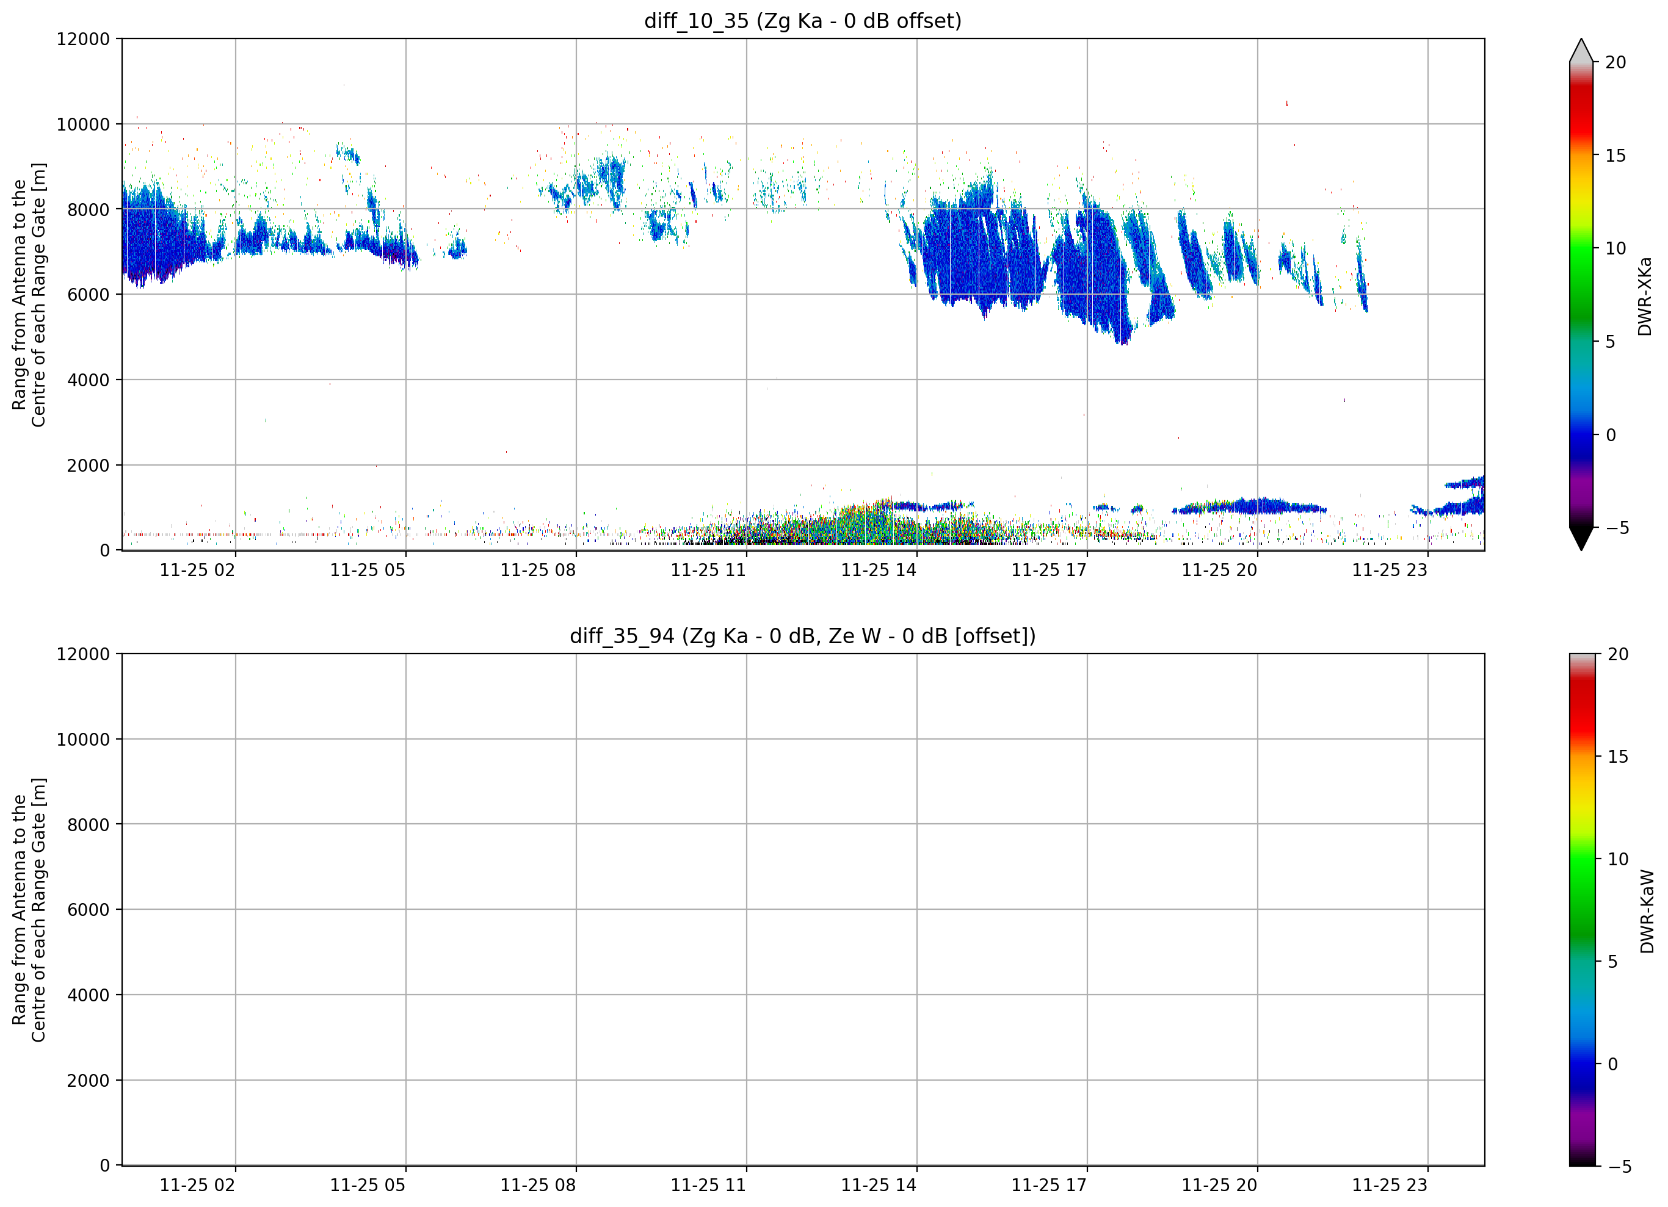Viewport: 1668px width, 1207px height.
Task: Click the '11-25 14' x tick in the diff_10_35 plot
Action: (879, 571)
